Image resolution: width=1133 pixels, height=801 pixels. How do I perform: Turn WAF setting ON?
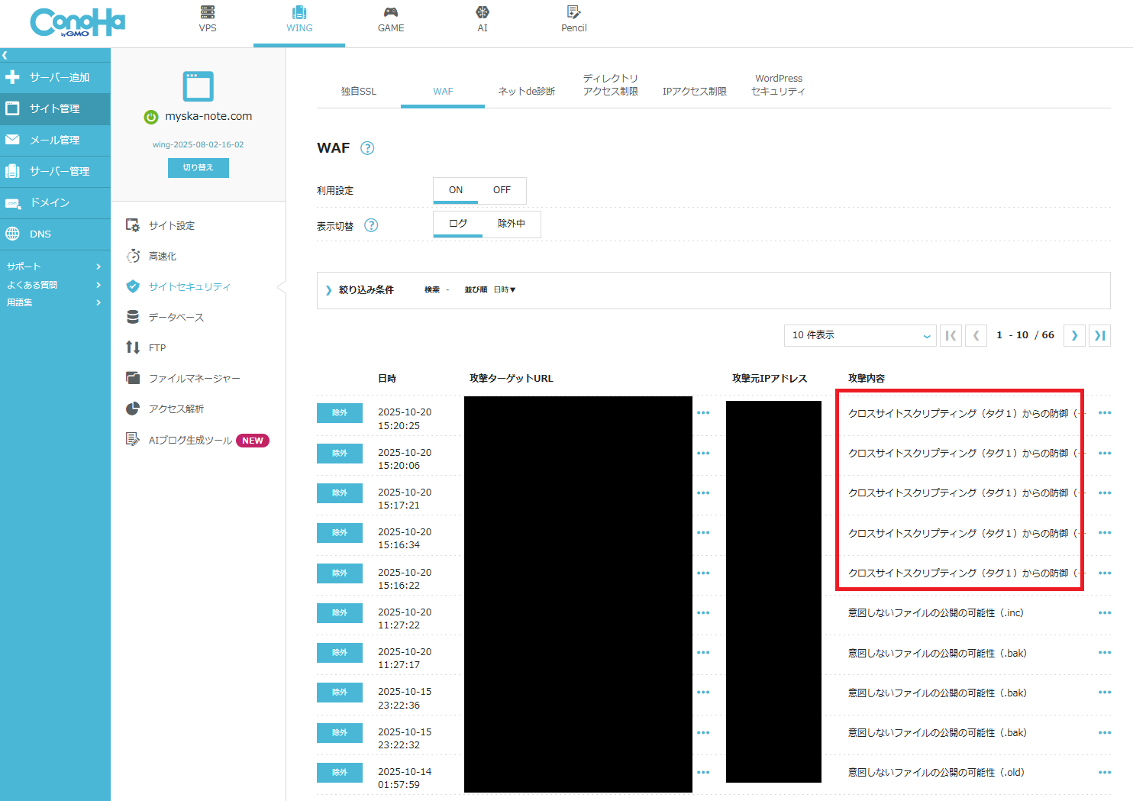tap(456, 190)
